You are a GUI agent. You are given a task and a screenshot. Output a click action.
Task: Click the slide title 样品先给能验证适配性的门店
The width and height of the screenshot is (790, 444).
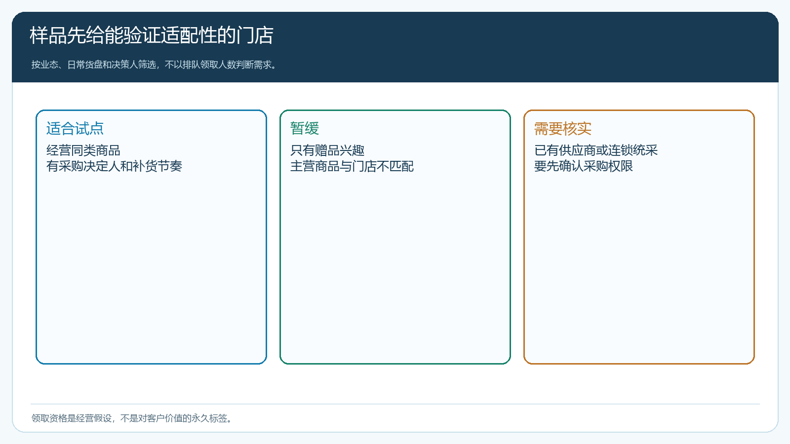pos(152,36)
